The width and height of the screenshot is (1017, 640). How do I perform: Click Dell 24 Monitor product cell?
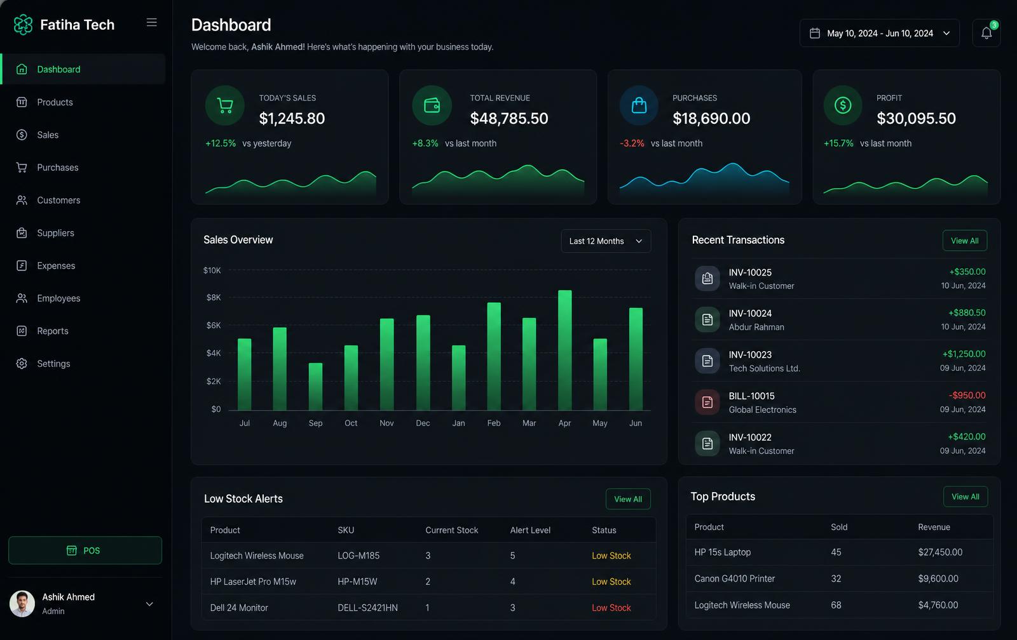(239, 608)
